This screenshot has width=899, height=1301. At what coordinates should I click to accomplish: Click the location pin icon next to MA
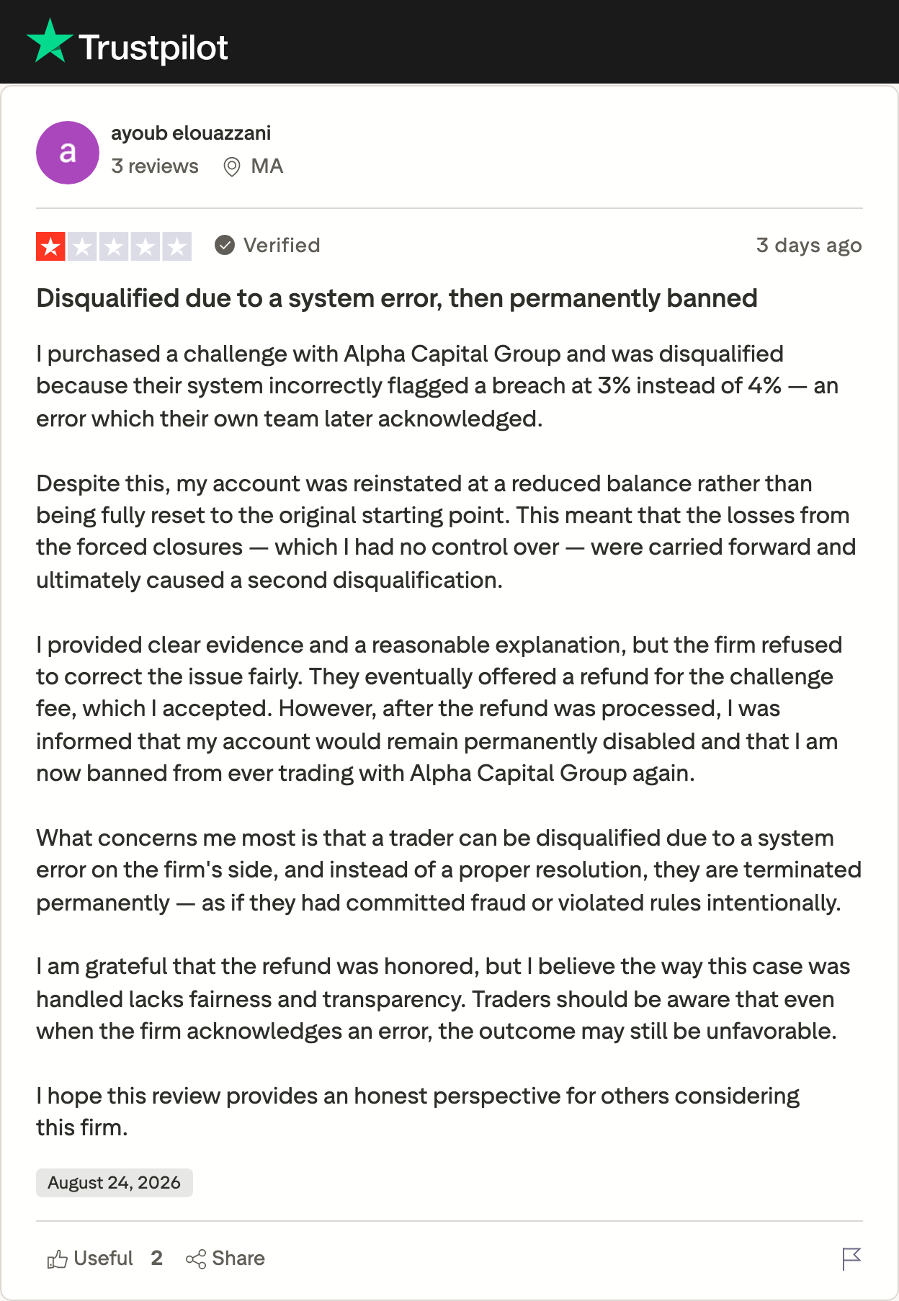[x=231, y=167]
